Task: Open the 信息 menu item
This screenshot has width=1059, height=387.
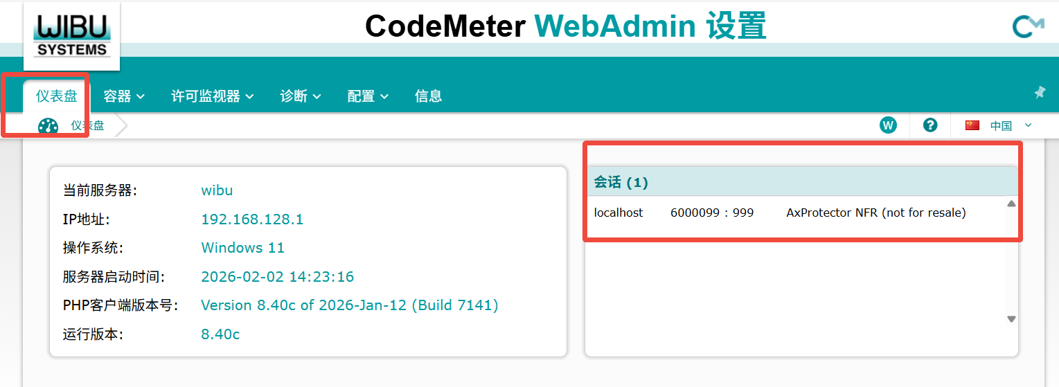Action: [428, 96]
